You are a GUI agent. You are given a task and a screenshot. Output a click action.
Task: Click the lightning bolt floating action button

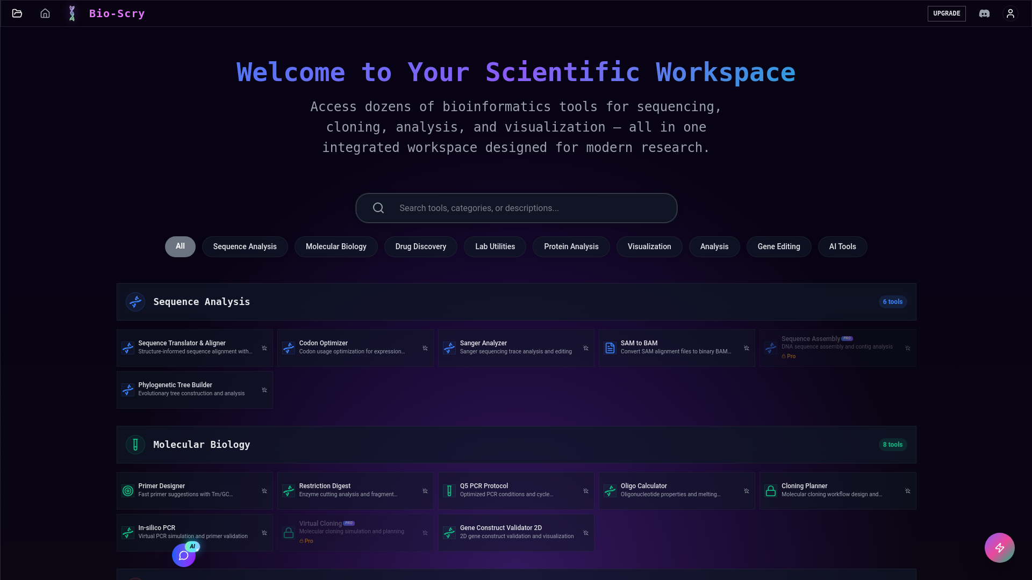coord(1000,548)
